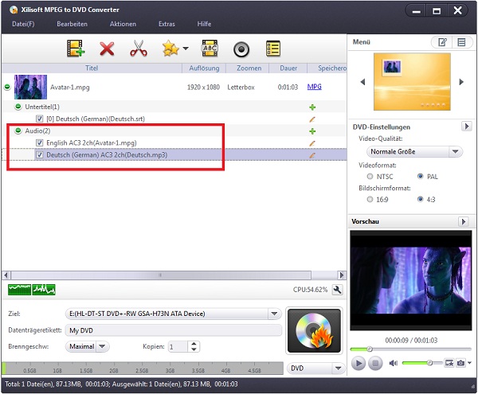Collapse the Avatar-1.mpg file entry

[x=7, y=87]
